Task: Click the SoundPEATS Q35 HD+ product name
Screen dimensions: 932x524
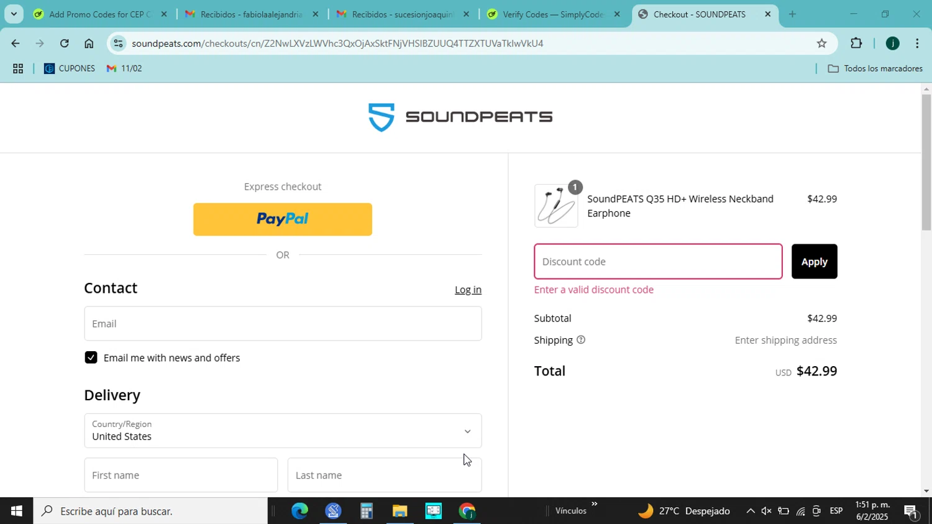Action: tap(680, 206)
